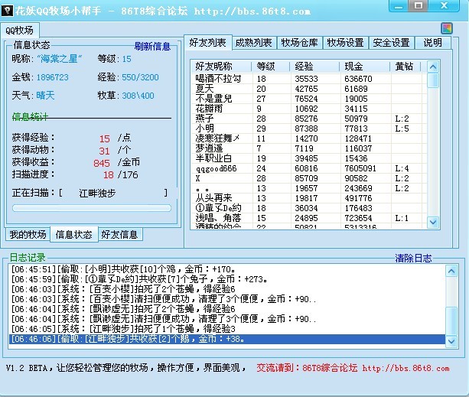This screenshot has height=397, width=469.
Task: Open the 好友信息 bottom tab
Action: click(119, 234)
